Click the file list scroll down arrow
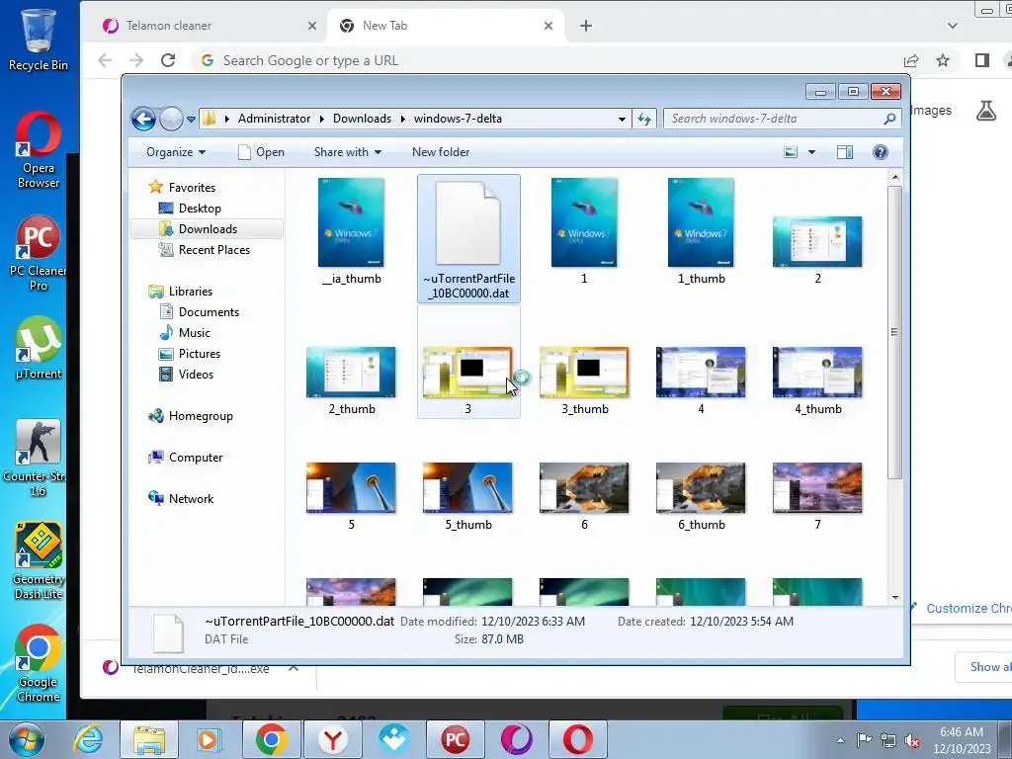The width and height of the screenshot is (1012, 759). 895,598
